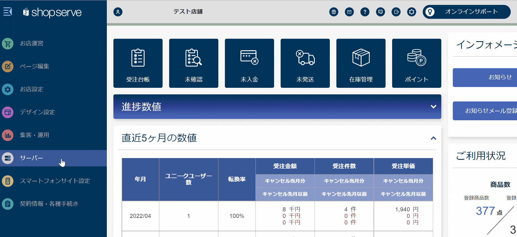Viewport: 517px width, 237px height.
Task: Collapse the sidebar using the hamburger menu icon
Action: [7, 12]
